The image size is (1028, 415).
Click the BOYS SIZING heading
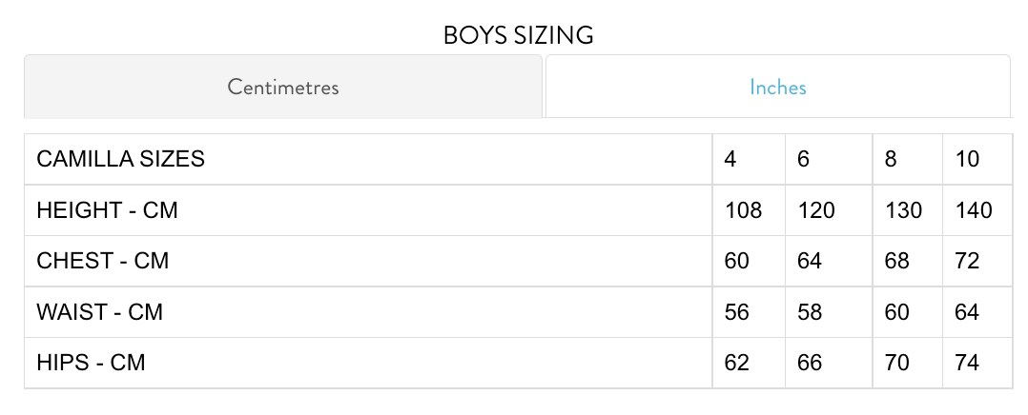518,35
